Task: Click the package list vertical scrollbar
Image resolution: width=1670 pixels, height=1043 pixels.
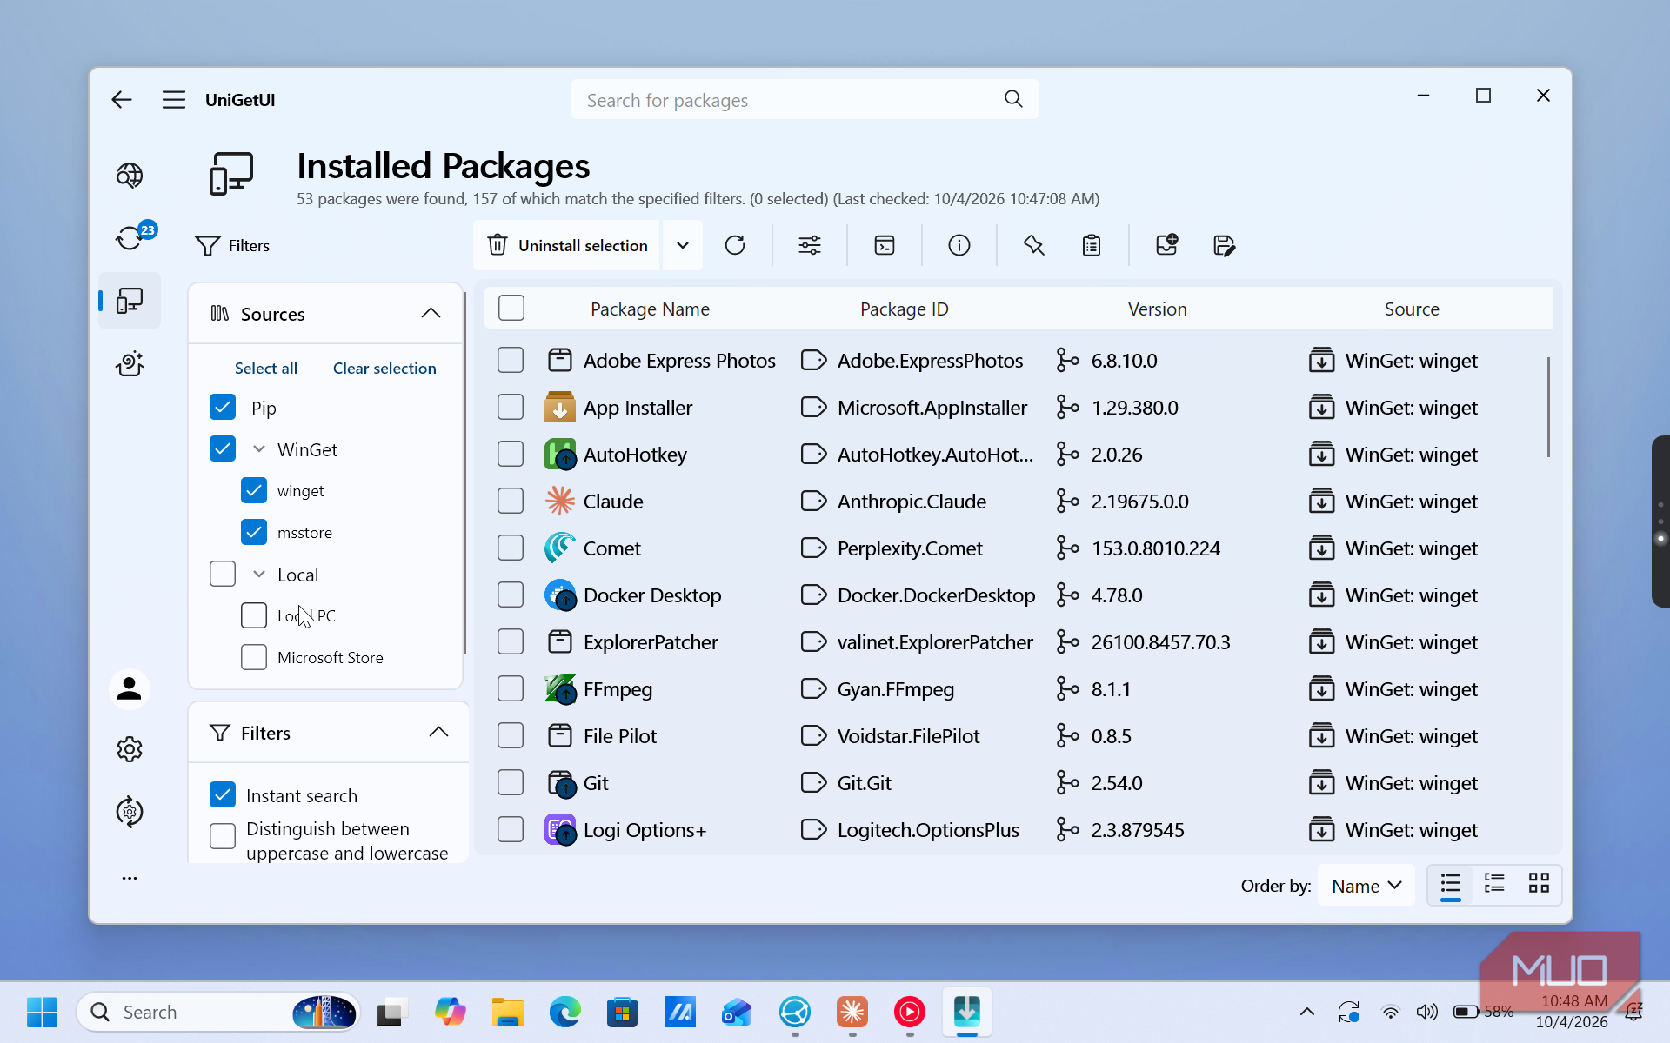Action: pyautogui.click(x=1548, y=406)
